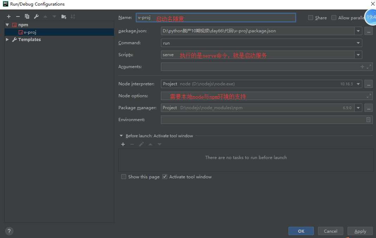
Task: Click the Node version 10.16.3 text
Action: point(346,84)
